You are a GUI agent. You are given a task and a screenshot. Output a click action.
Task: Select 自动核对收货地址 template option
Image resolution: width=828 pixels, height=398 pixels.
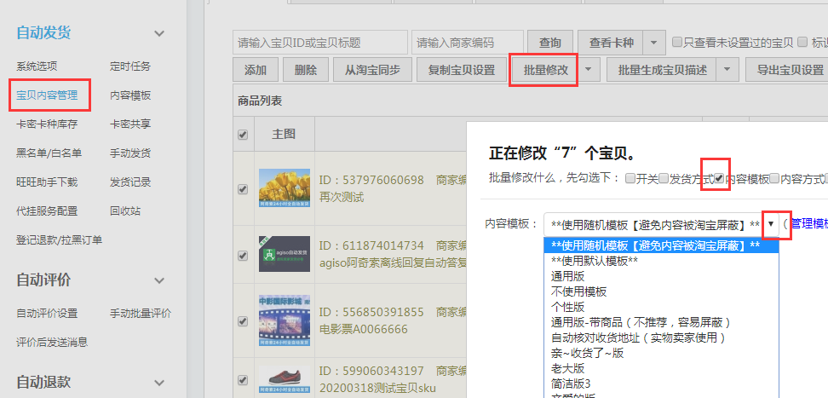(x=662, y=337)
